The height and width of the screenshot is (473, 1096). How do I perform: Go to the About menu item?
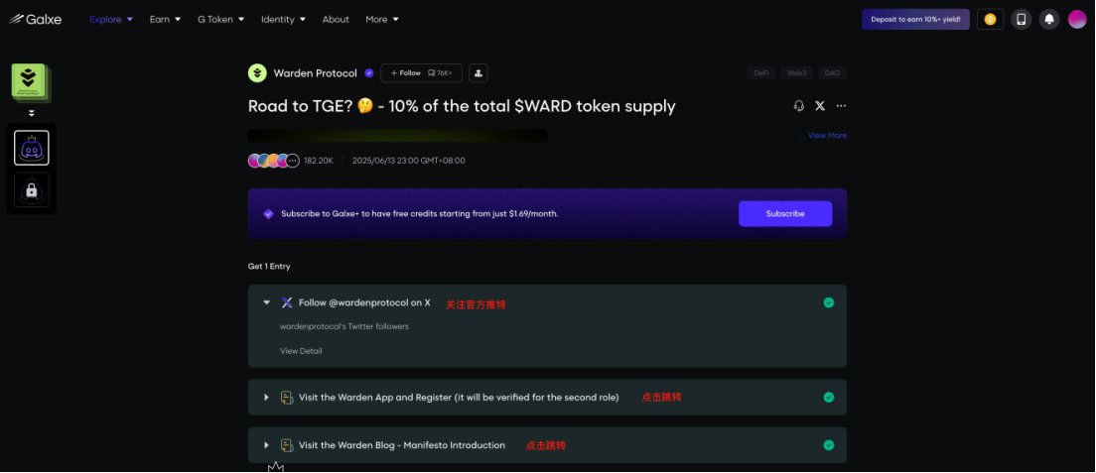tap(336, 20)
